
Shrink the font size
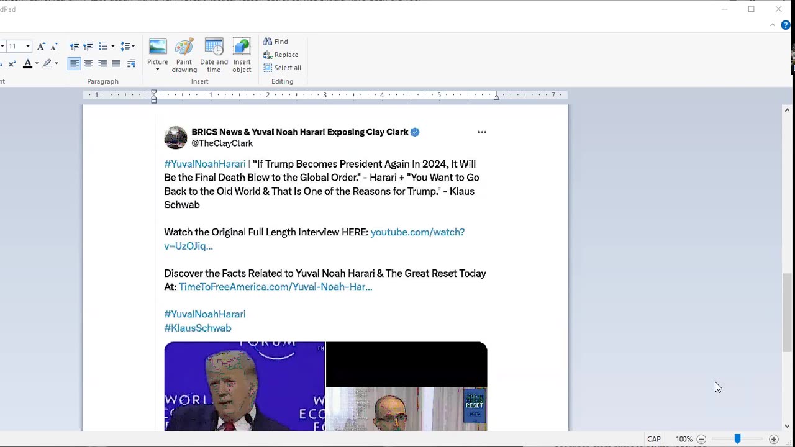click(x=53, y=47)
